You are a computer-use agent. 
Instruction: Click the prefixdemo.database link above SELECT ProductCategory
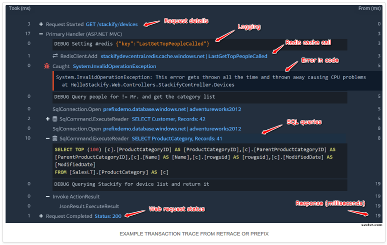(x=172, y=129)
